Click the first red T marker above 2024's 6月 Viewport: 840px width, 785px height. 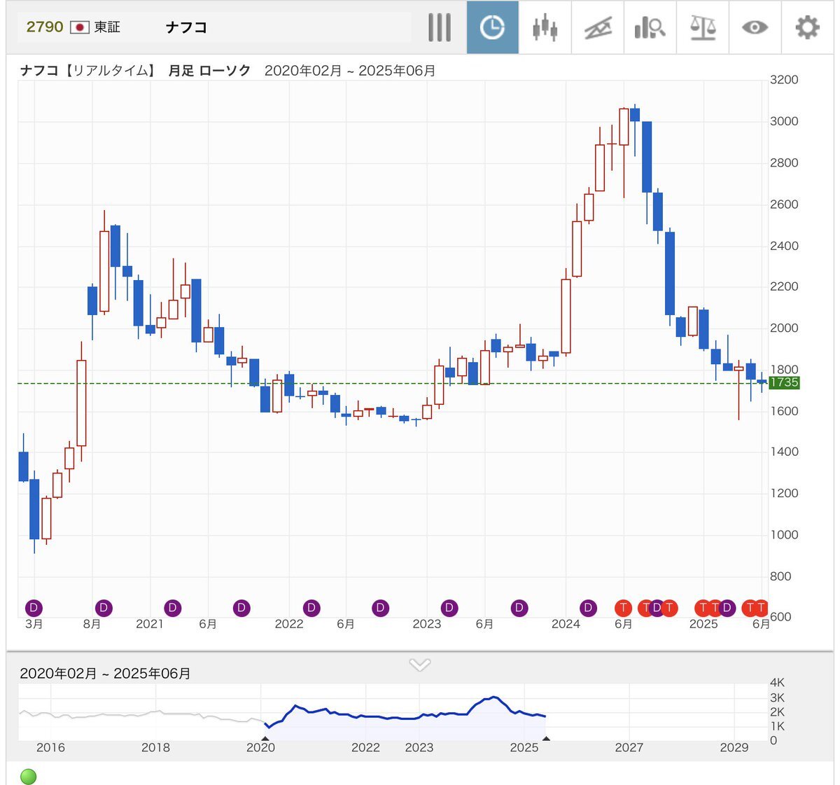click(623, 608)
